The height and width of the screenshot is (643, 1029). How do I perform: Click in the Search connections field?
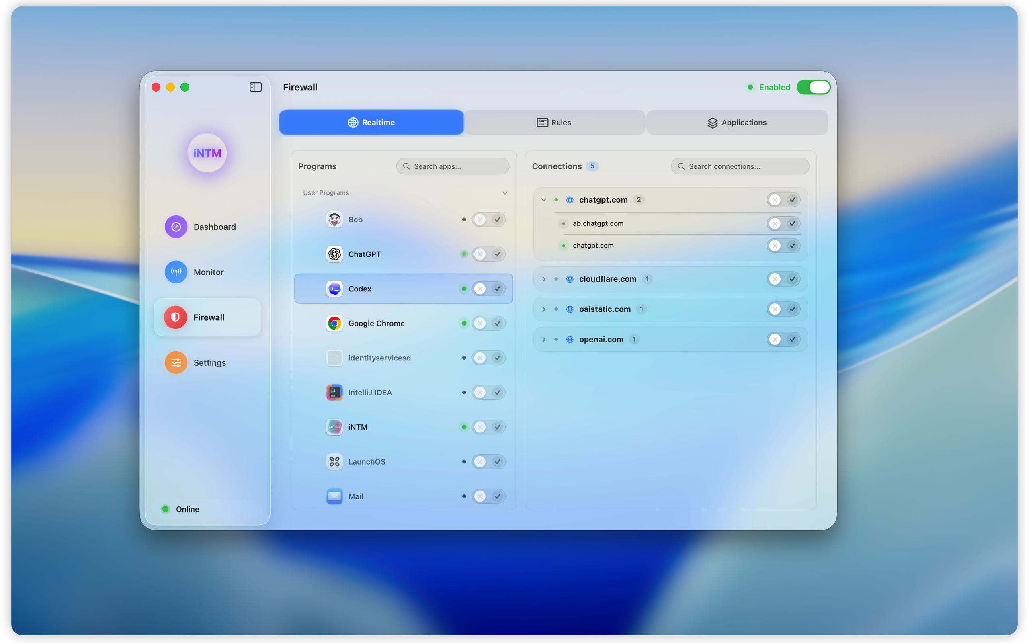click(x=740, y=166)
